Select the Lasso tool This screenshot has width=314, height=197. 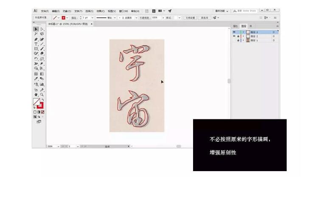click(42, 34)
